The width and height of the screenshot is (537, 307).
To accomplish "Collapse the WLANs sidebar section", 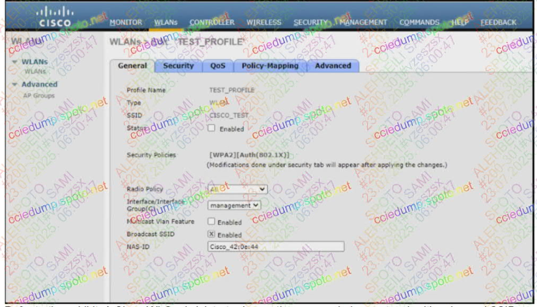I will (x=15, y=62).
